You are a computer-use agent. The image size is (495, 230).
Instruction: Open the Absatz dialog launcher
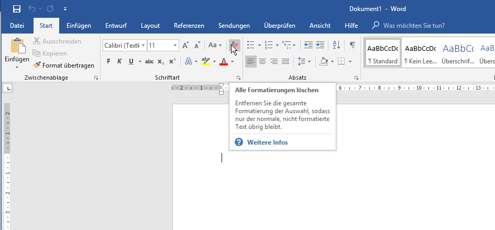[x=356, y=78]
